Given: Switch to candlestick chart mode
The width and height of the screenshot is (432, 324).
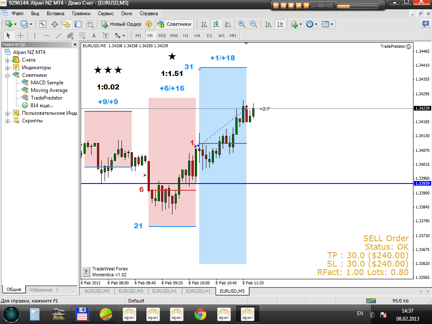Looking at the screenshot, I should point(216,24).
